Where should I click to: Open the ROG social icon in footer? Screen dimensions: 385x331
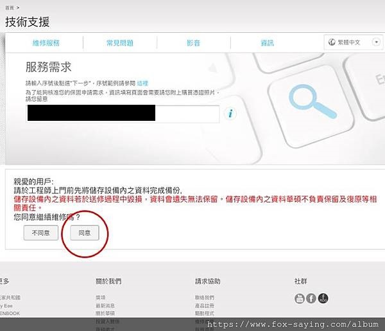coord(323,298)
